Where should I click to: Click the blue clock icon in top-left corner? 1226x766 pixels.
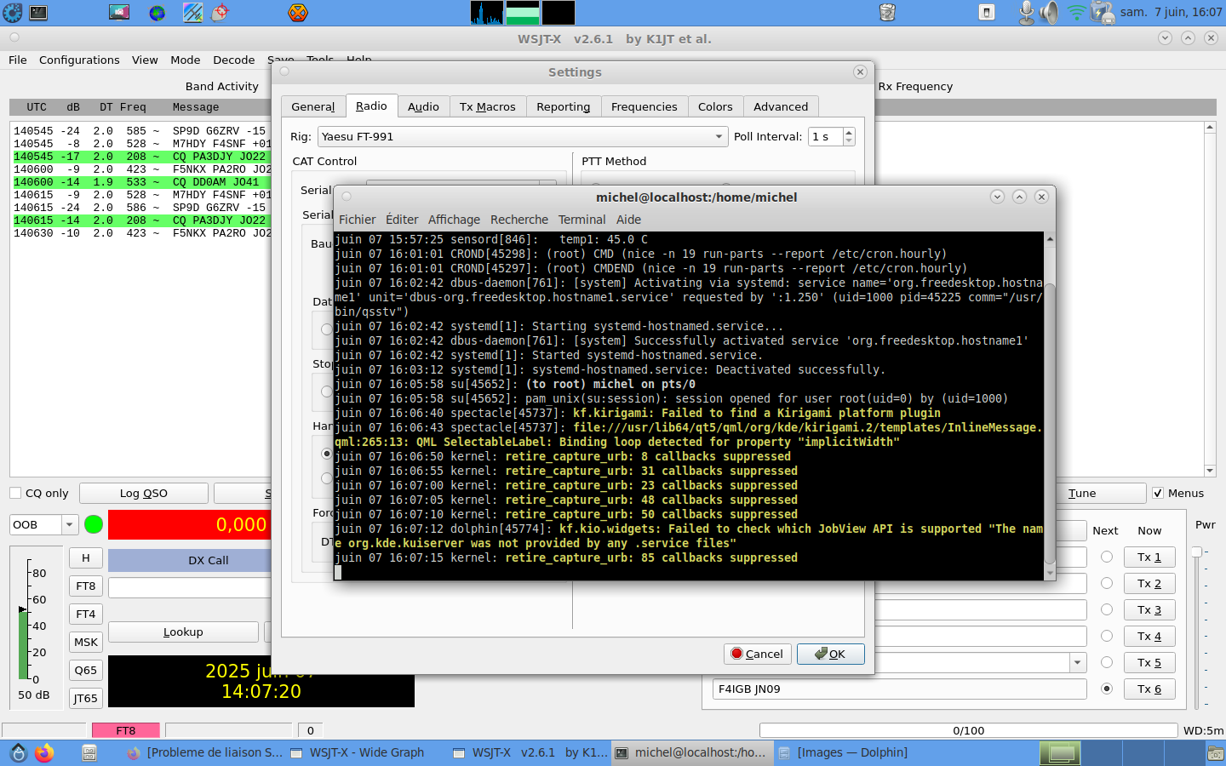[x=12, y=12]
